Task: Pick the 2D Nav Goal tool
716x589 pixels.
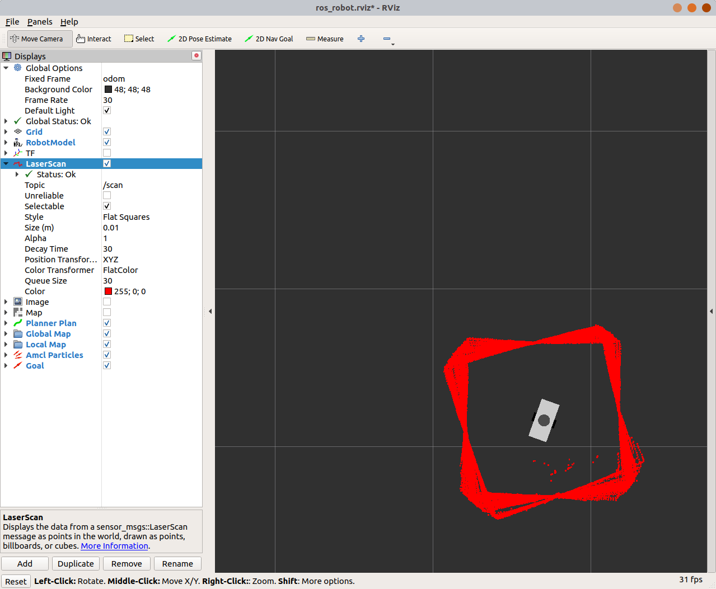Action: point(269,39)
